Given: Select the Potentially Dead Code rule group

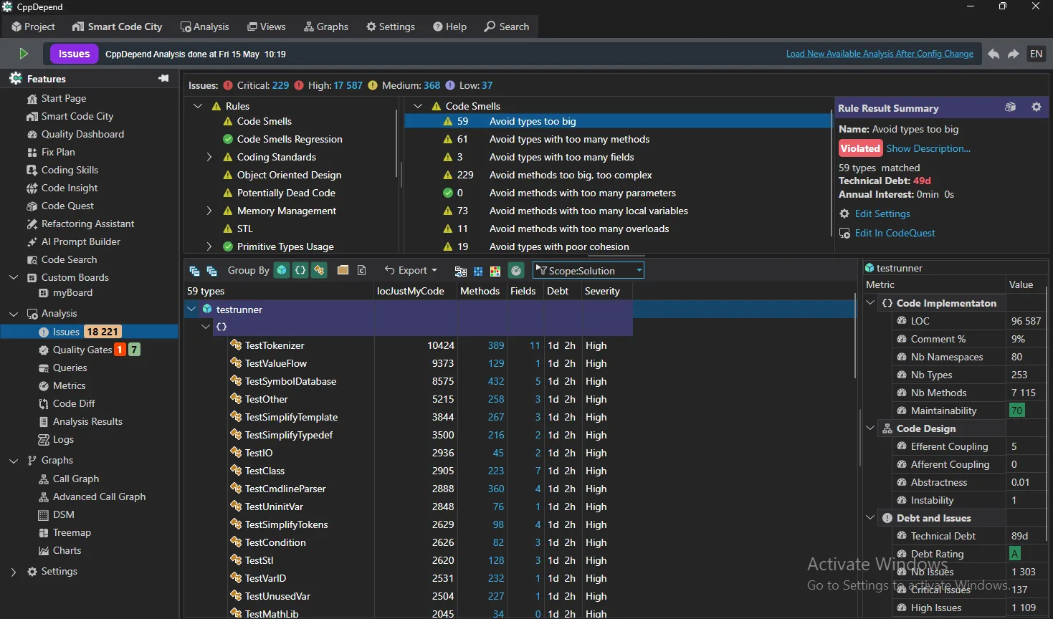Looking at the screenshot, I should pos(286,193).
